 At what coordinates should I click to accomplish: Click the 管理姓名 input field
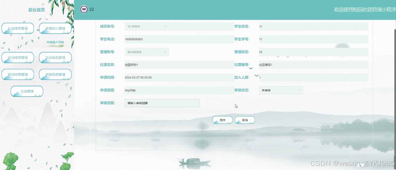tap(314, 52)
